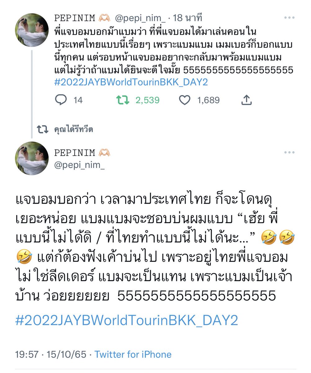The width and height of the screenshot is (311, 373).
Task: Tap the @pepi_nim_ handle below the main name
Action: click(79, 165)
